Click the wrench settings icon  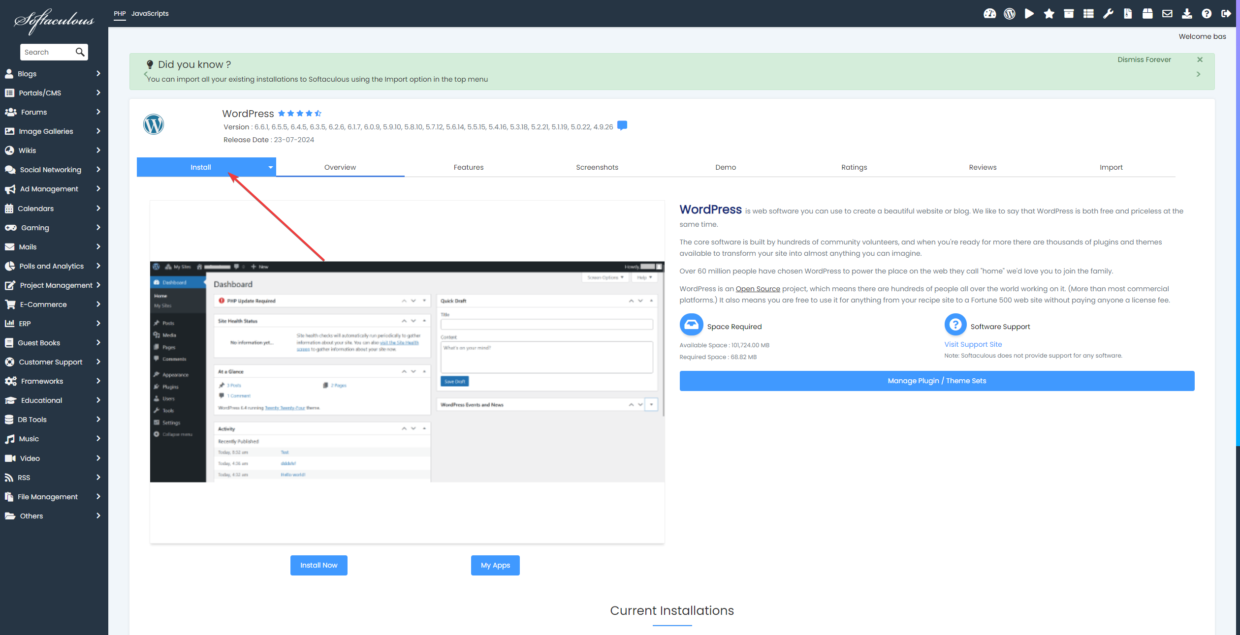1108,14
